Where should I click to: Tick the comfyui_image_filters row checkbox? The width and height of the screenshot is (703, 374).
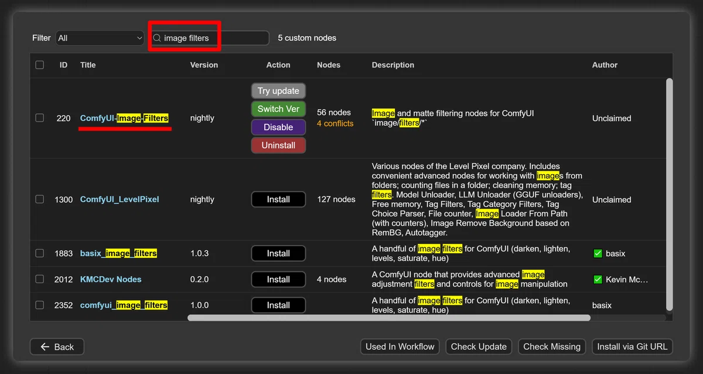point(40,305)
